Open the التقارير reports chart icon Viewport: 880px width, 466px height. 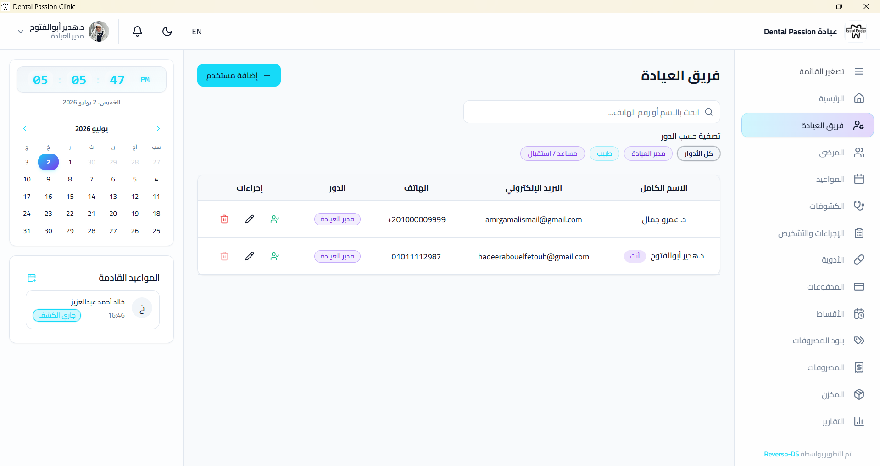859,422
